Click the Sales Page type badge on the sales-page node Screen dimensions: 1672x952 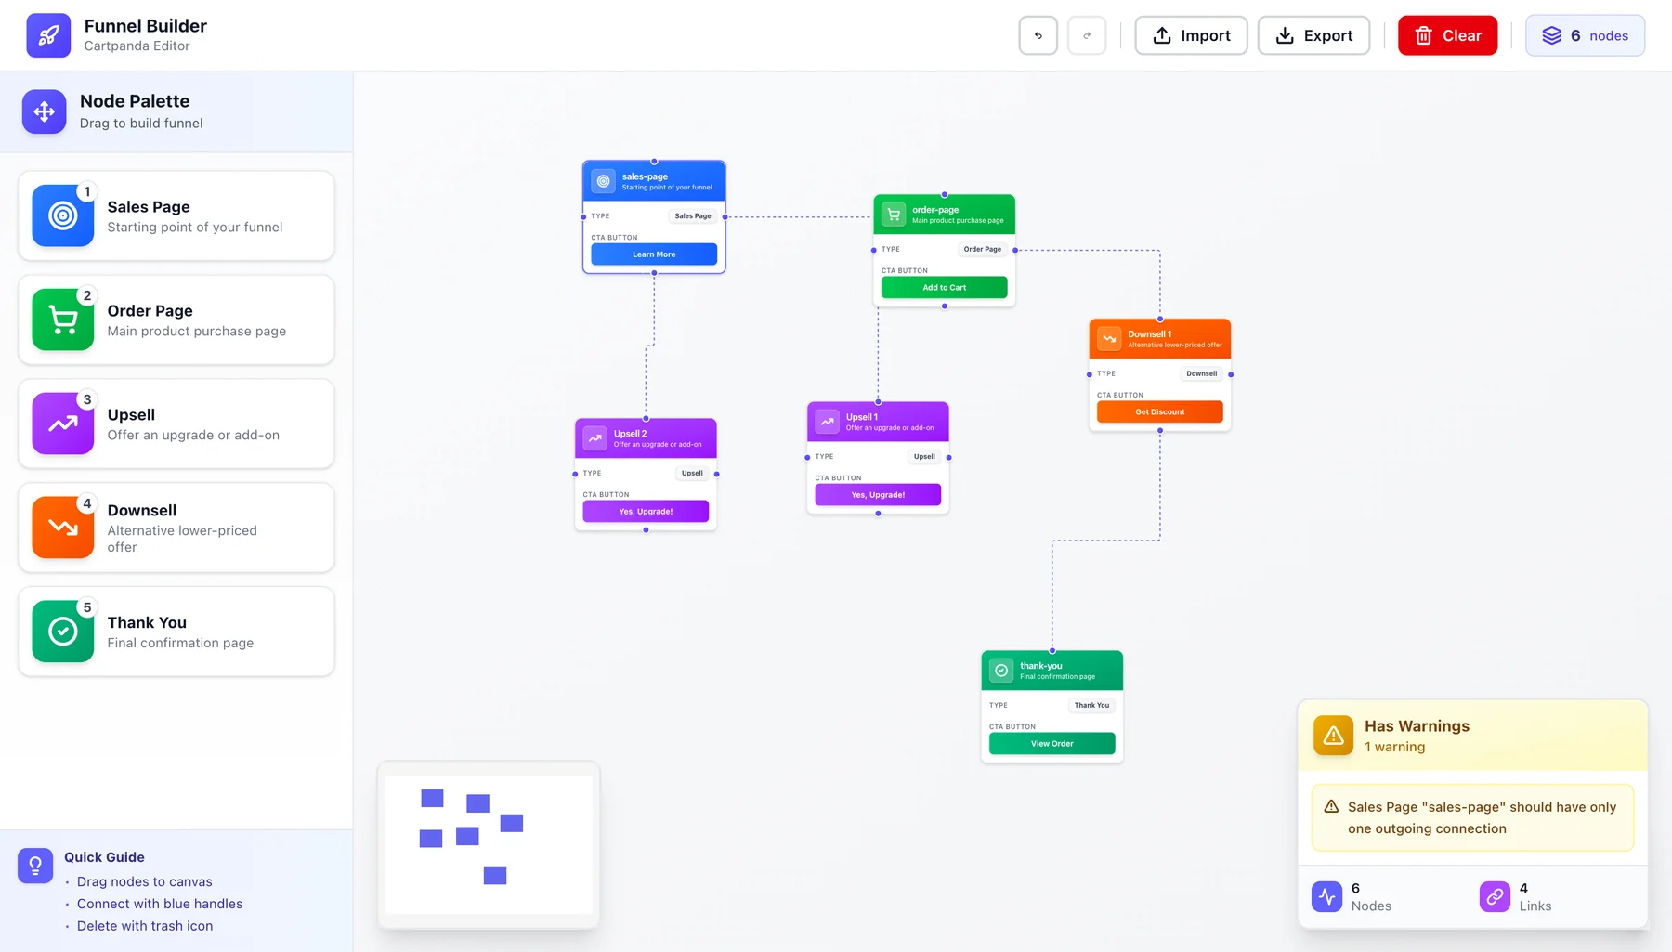coord(693,216)
